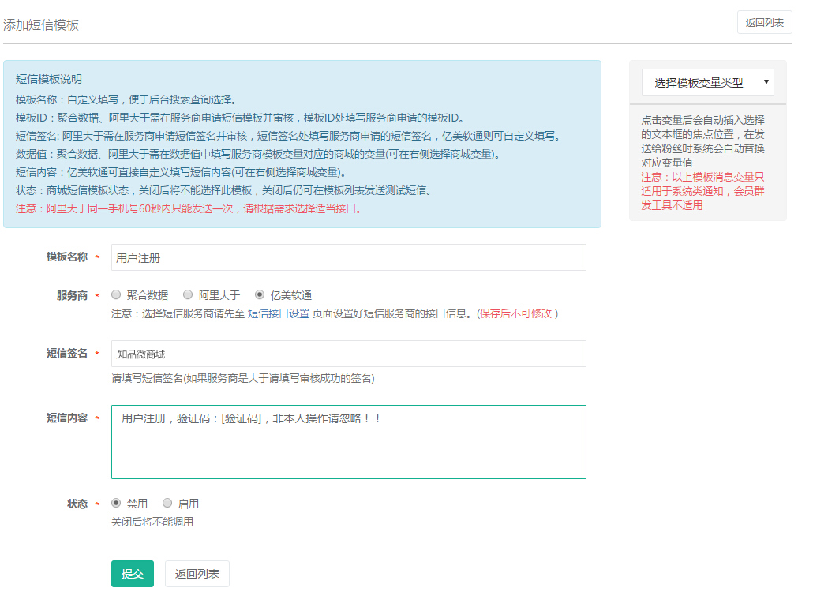Click inside the 短信内容 message textarea
The image size is (813, 607).
coord(348,442)
